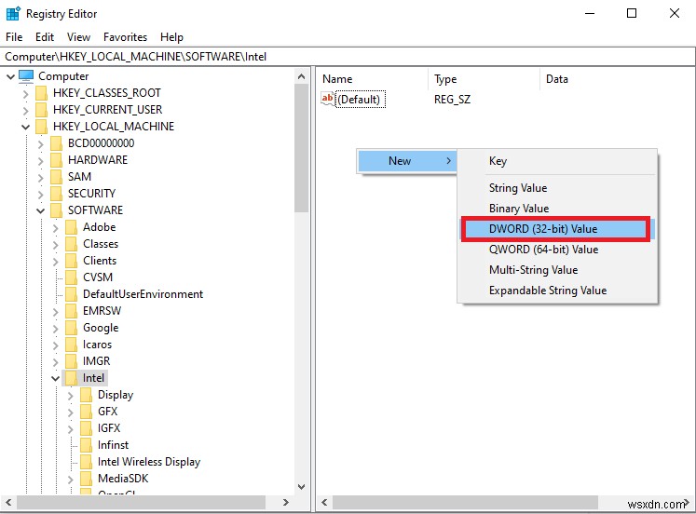The height and width of the screenshot is (514, 696).
Task: Choose Expandable String Value option
Action: (557, 291)
